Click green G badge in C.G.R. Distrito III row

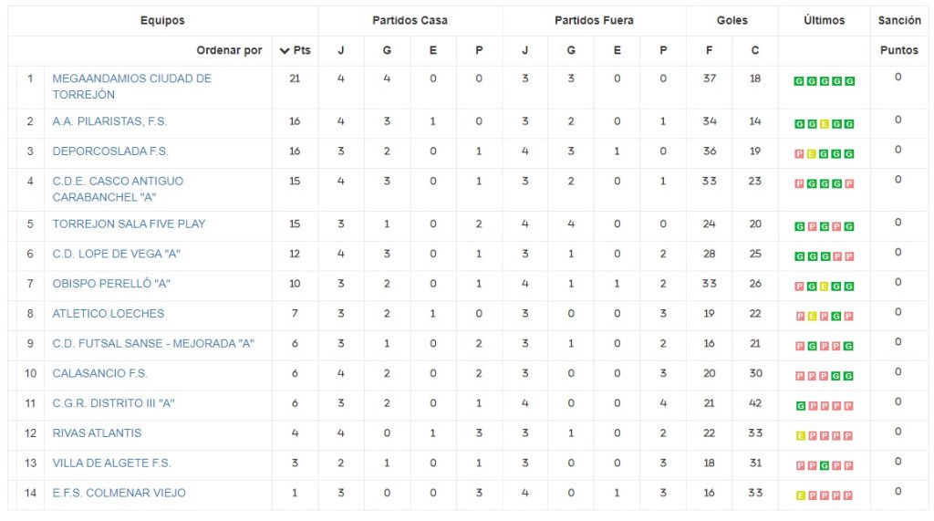click(x=799, y=406)
